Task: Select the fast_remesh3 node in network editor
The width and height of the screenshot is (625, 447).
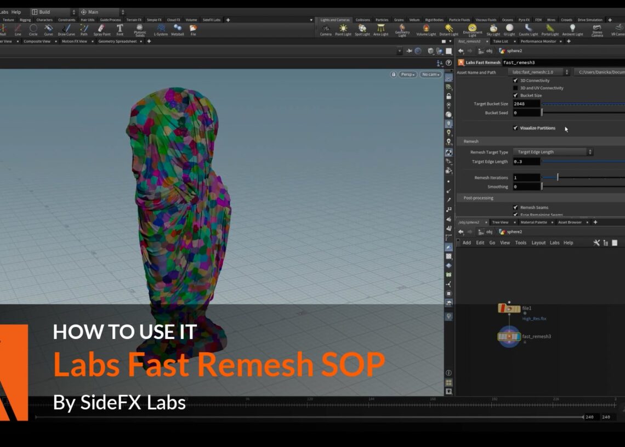Action: pos(509,336)
